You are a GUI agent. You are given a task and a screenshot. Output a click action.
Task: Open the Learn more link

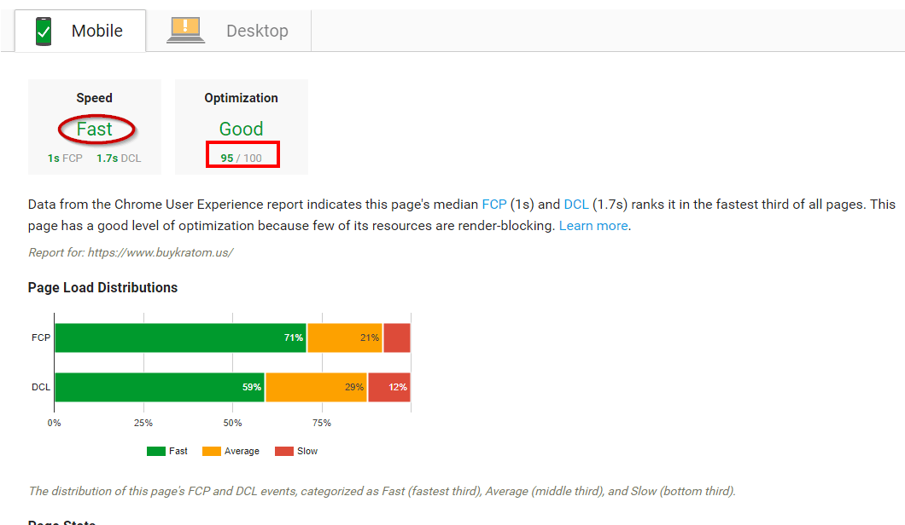click(x=593, y=226)
